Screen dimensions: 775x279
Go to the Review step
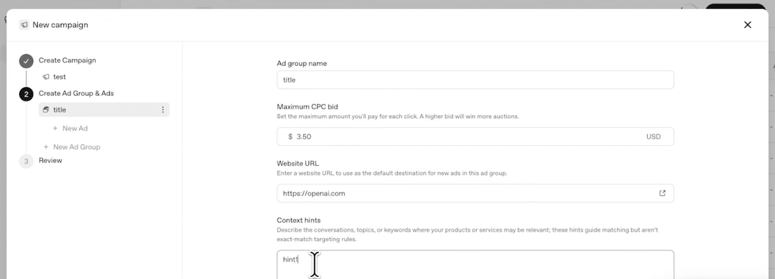[x=51, y=161]
